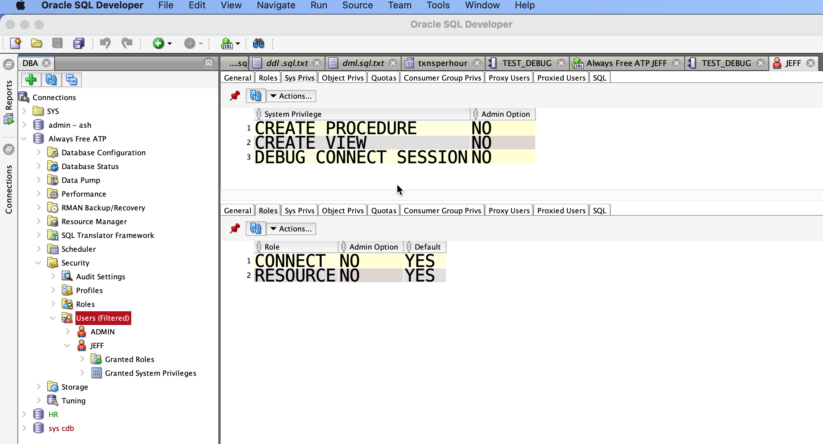The image size is (823, 444).
Task: Expand the Scheduler node
Action: (38, 249)
